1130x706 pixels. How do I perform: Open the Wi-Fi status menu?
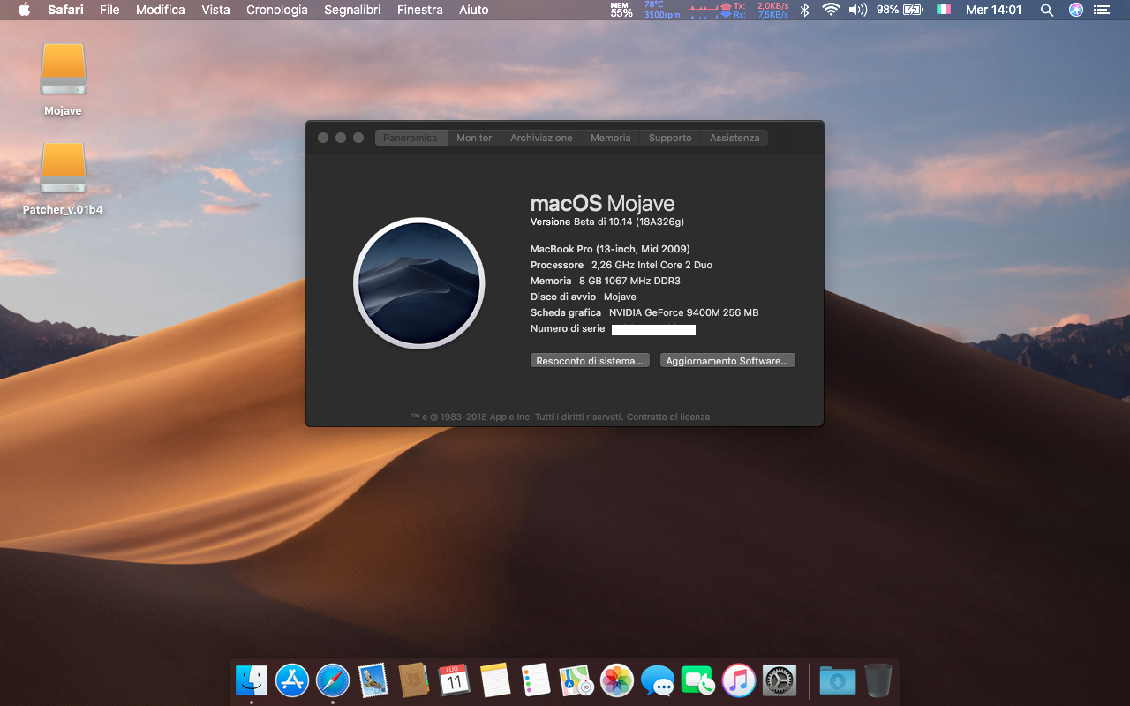click(830, 10)
